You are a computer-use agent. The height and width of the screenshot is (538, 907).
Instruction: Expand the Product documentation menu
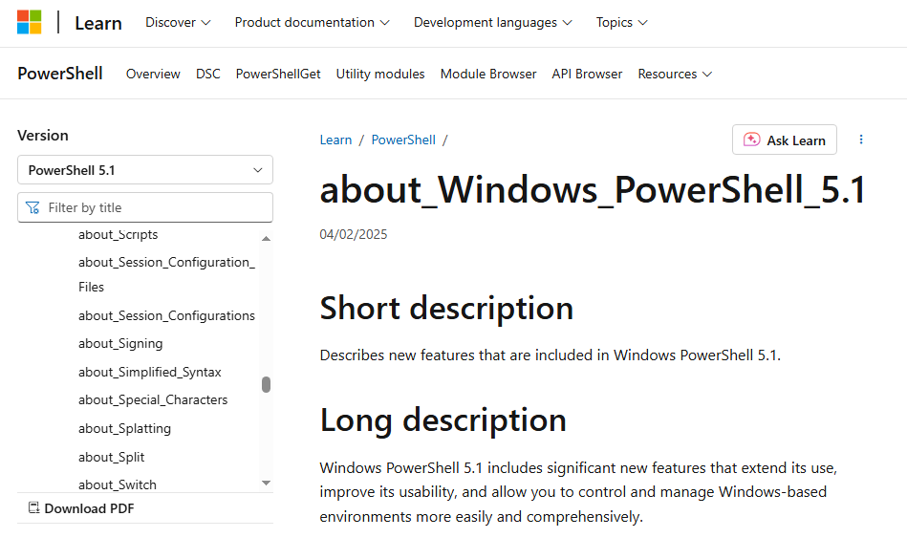(312, 23)
